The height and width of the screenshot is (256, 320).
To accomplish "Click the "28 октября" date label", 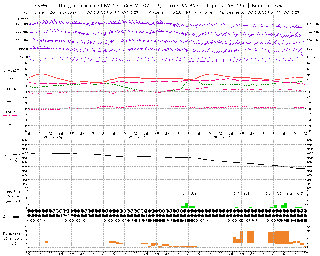I will tap(55, 137).
